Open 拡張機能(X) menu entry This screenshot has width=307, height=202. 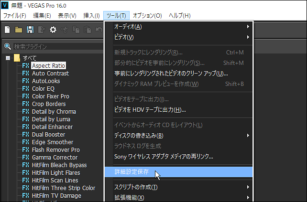point(178,198)
